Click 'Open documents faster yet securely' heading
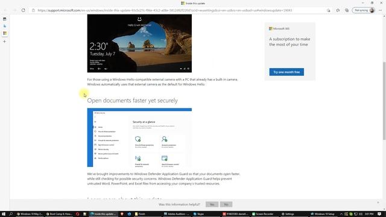Viewport: 386px width, 217px height. pos(132,101)
